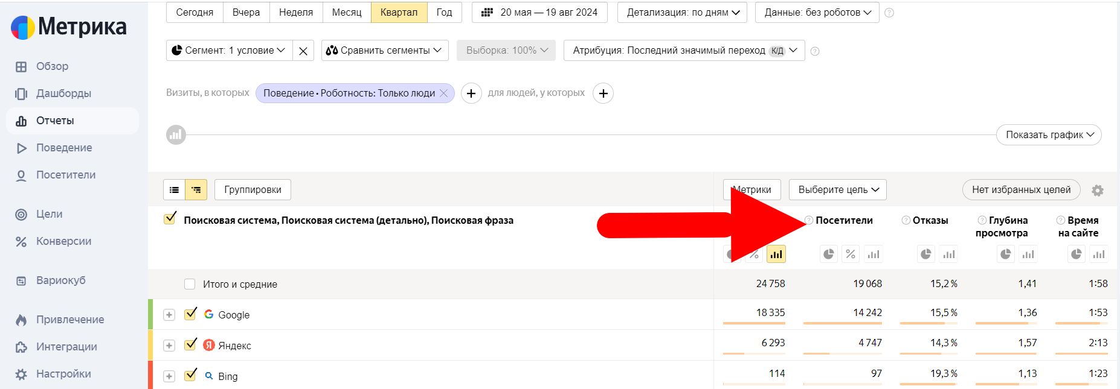Click pie chart icon under Посетители column

(x=828, y=255)
